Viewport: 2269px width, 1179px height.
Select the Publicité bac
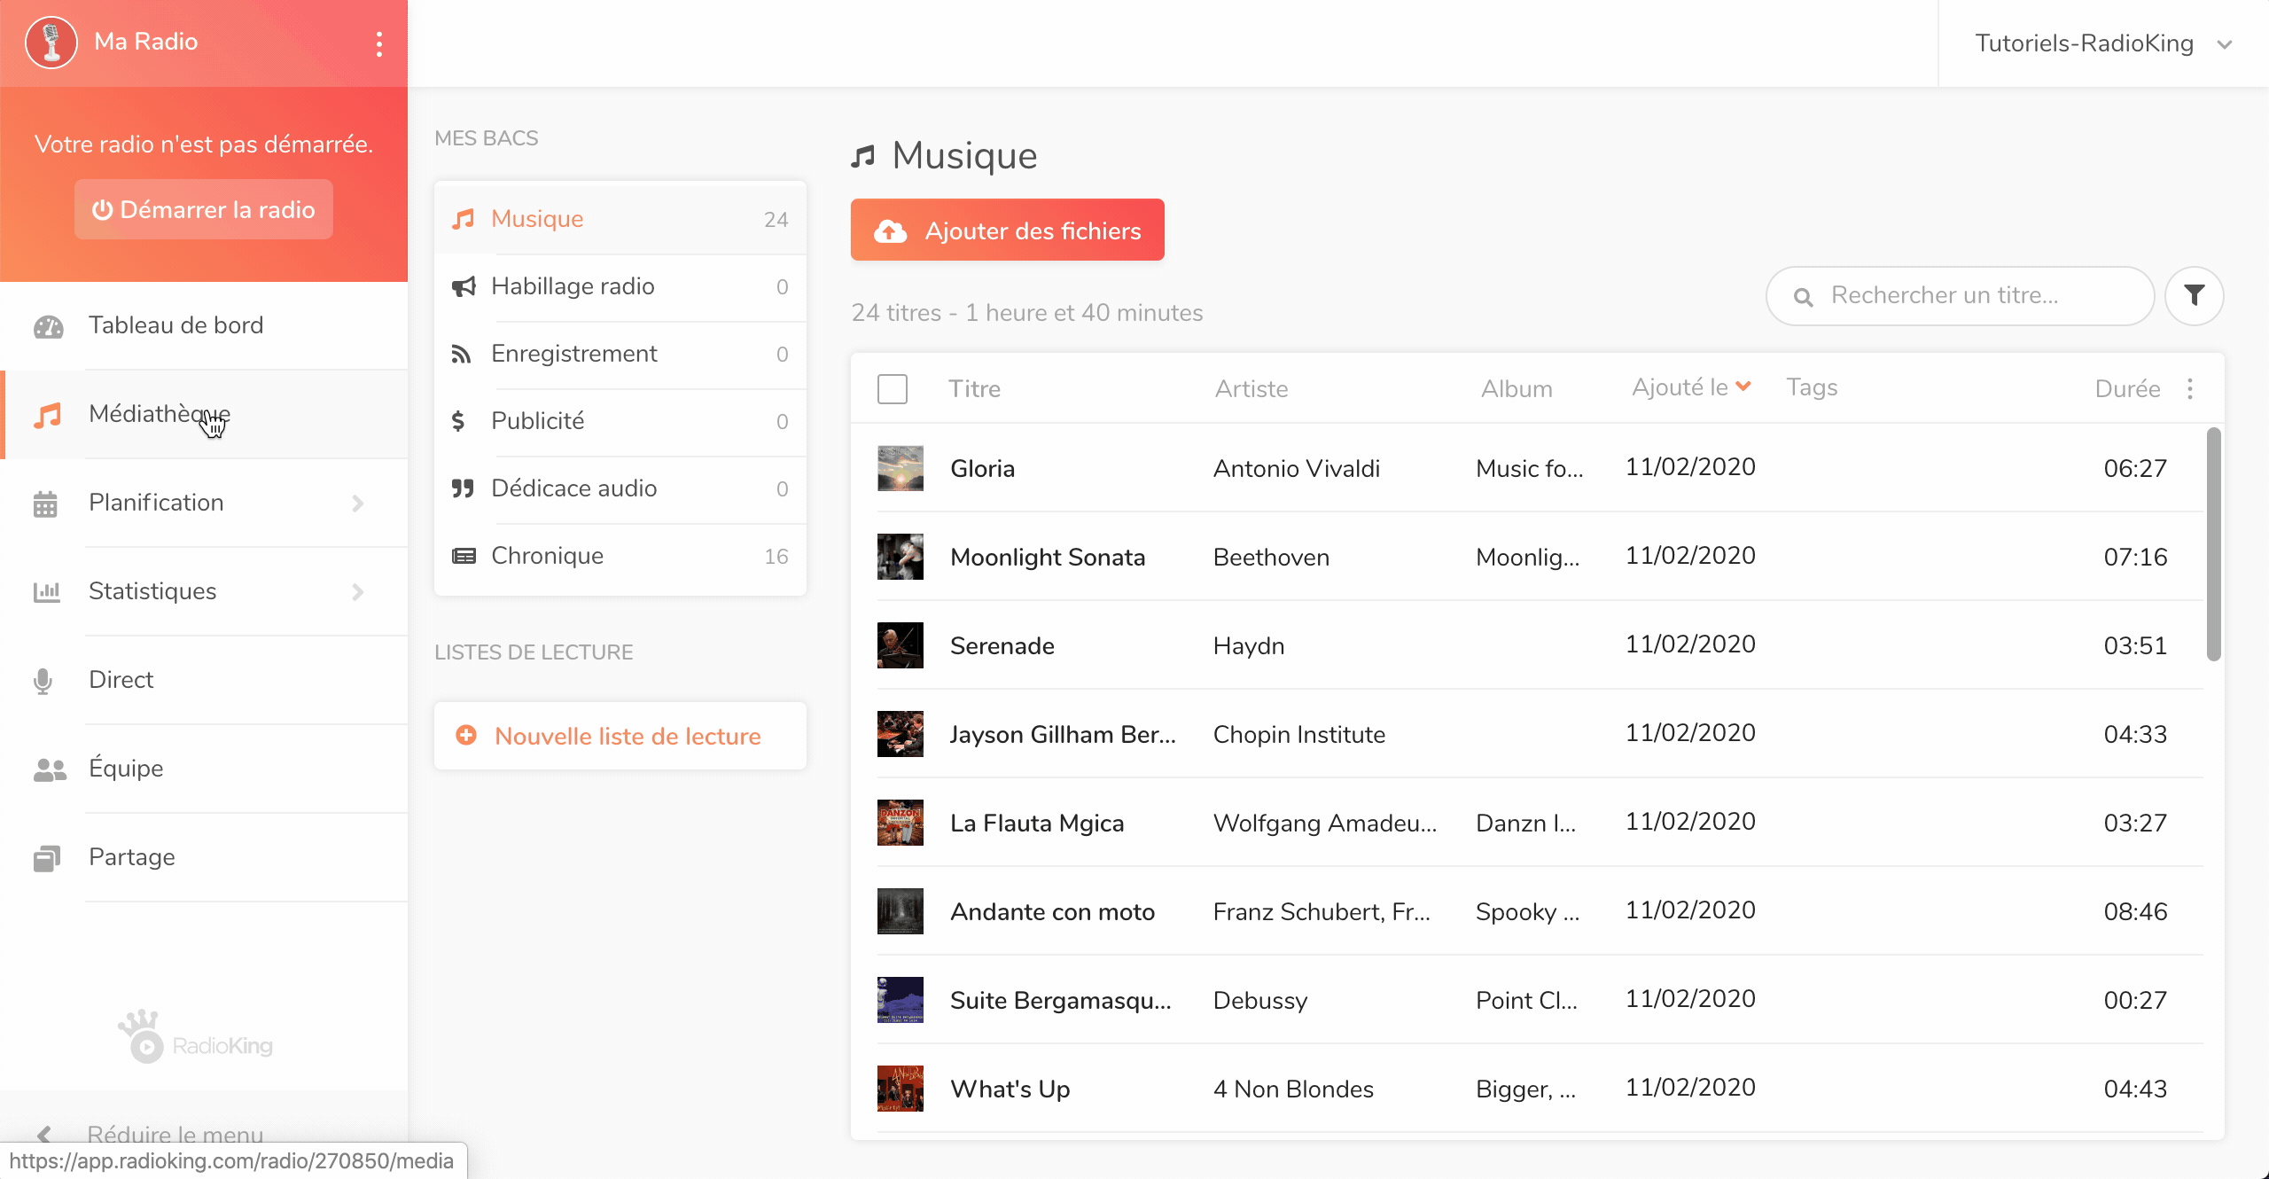[620, 421]
